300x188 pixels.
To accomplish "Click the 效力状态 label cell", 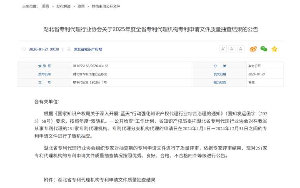I will [220, 82].
